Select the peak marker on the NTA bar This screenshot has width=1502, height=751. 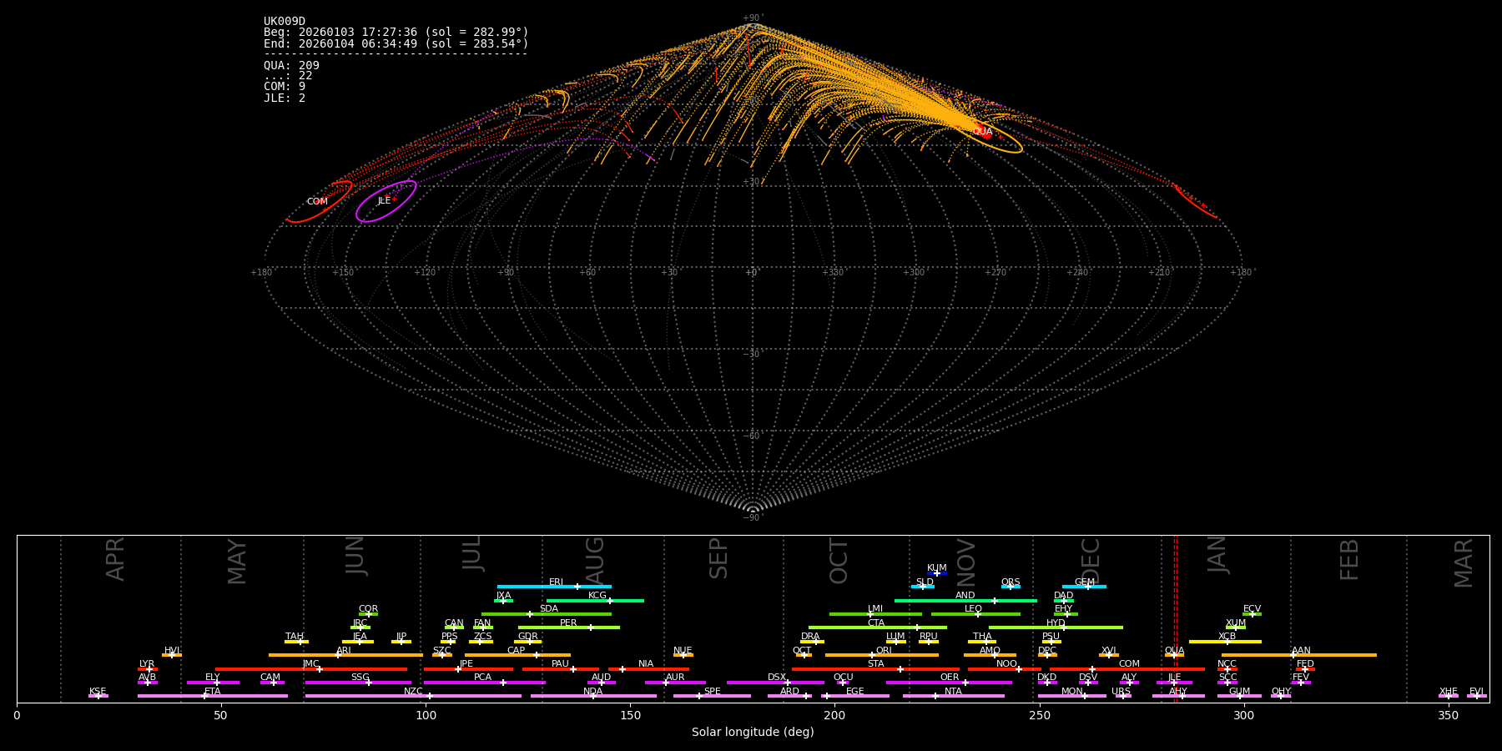tap(935, 696)
